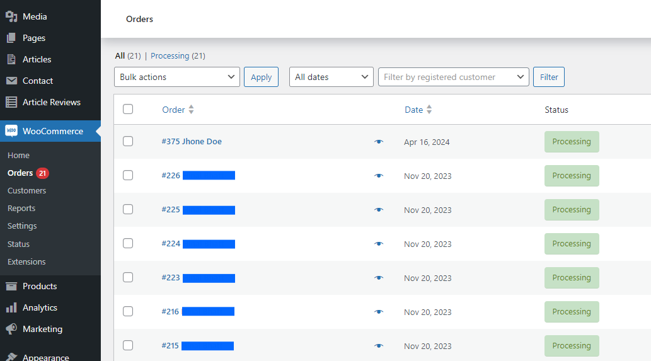
Task: Expand the All dates dropdown
Action: click(331, 77)
